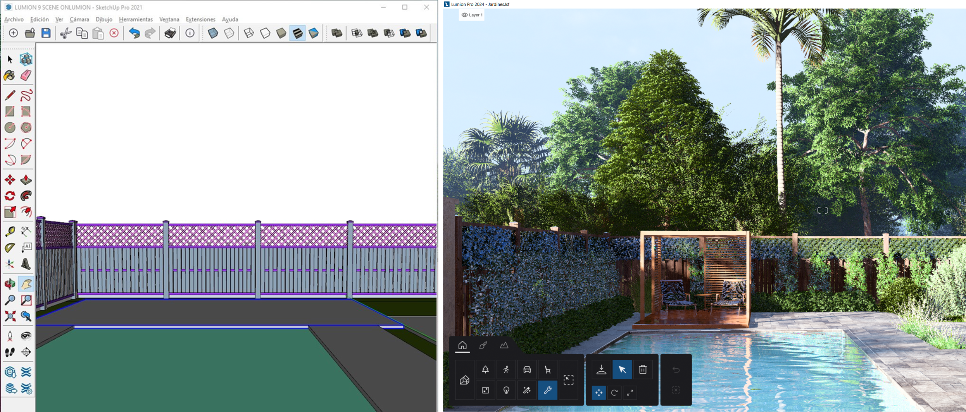Expand the Ventana menu
The height and width of the screenshot is (412, 966).
click(169, 19)
